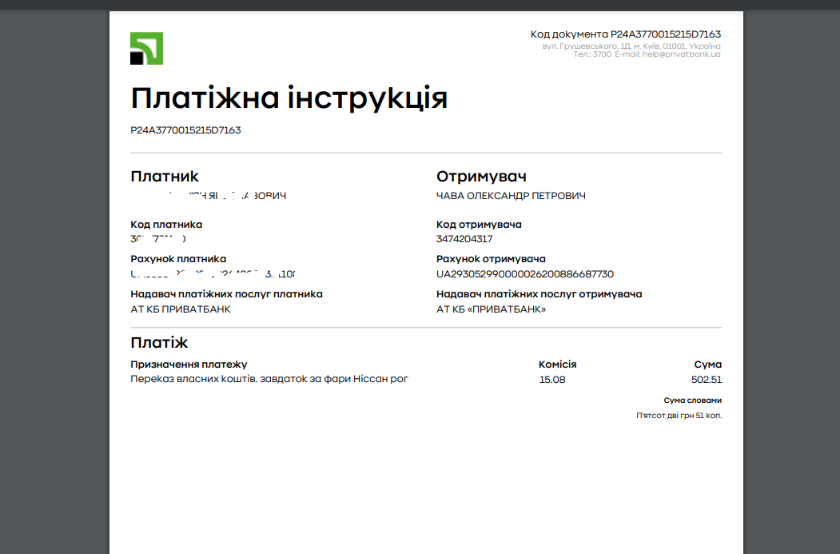
Task: Select the document number below the title
Action: pos(185,130)
